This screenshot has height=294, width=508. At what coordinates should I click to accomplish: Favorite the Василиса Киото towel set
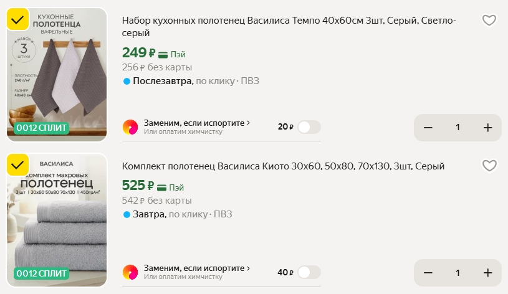[489, 166]
